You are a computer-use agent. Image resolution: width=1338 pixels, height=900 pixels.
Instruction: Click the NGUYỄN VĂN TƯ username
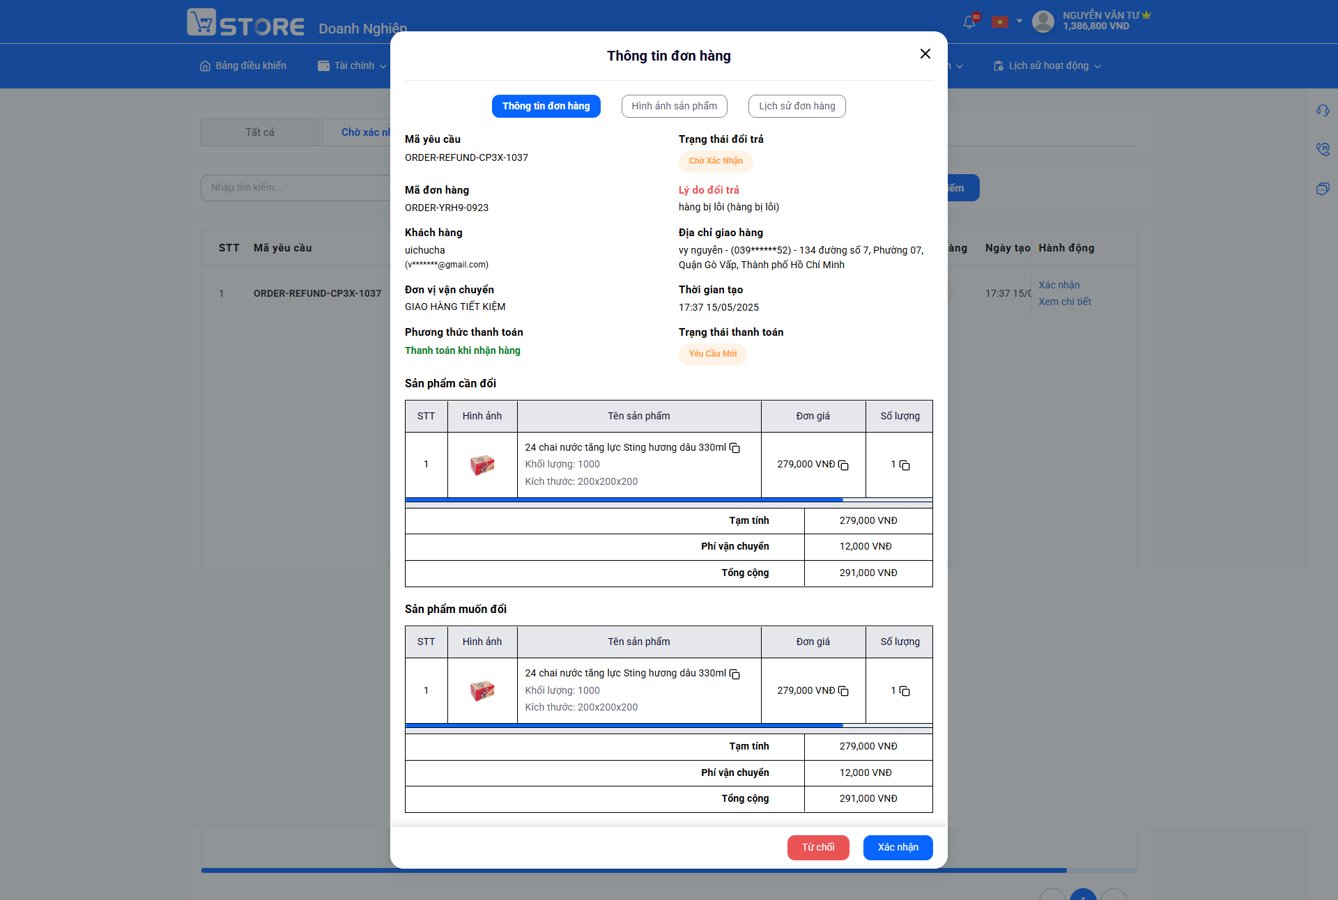1101,15
